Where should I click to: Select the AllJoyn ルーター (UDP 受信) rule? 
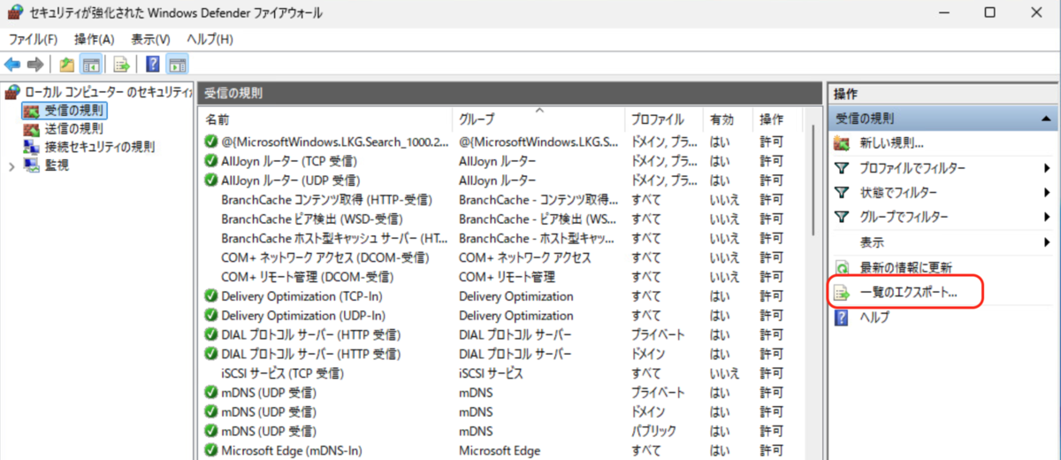tap(289, 180)
